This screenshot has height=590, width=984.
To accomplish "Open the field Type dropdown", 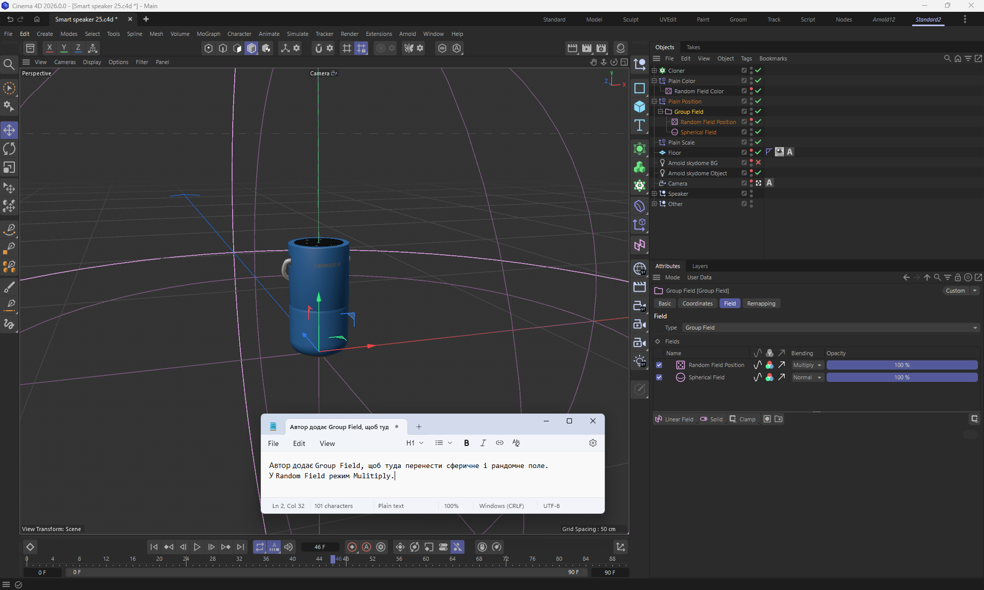I will (830, 328).
